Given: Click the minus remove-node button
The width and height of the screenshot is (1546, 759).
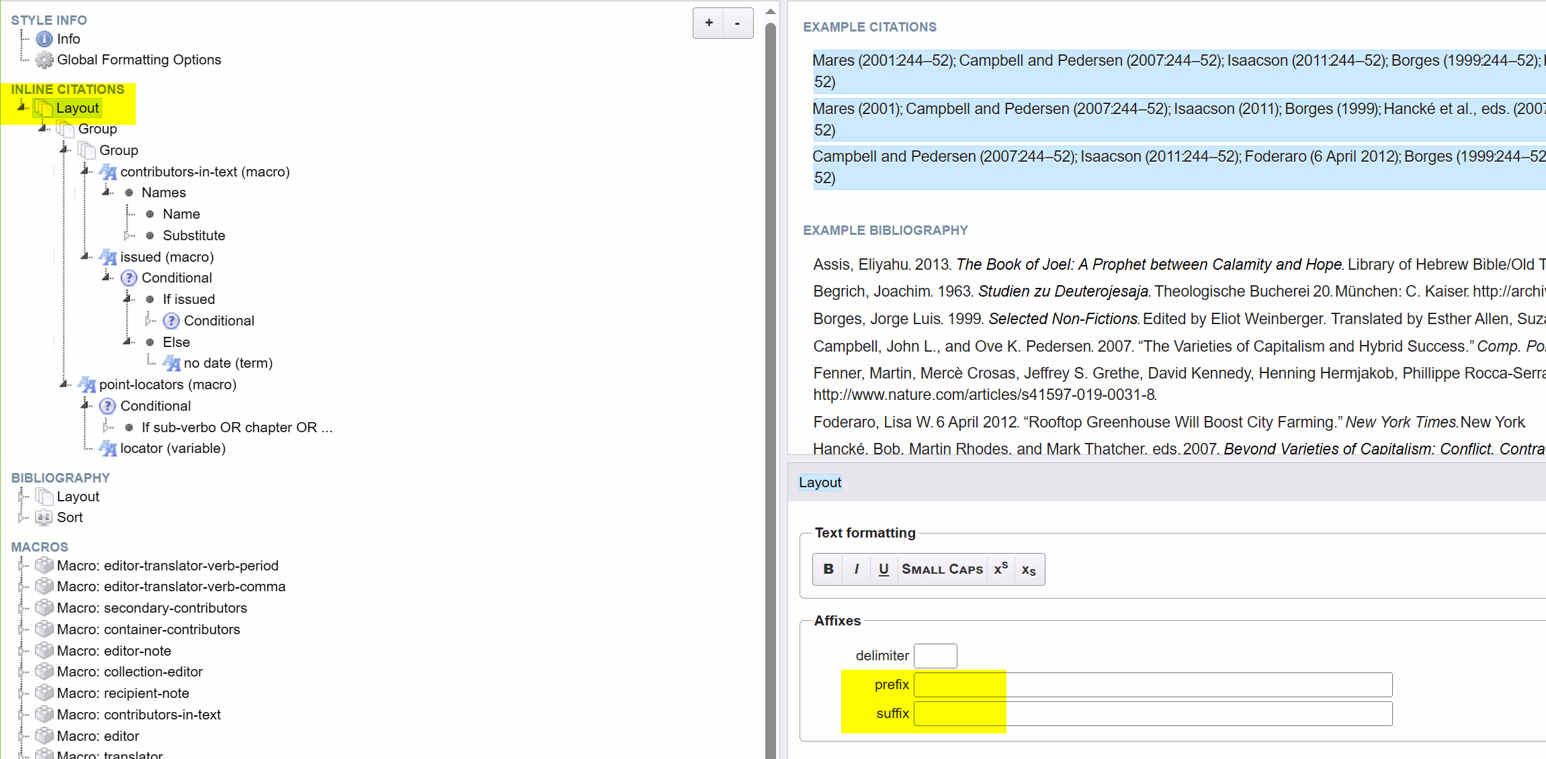Looking at the screenshot, I should tap(738, 23).
